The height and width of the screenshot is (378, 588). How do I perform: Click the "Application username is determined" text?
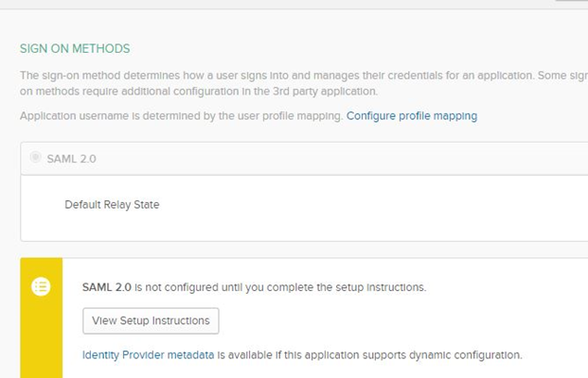click(x=180, y=116)
